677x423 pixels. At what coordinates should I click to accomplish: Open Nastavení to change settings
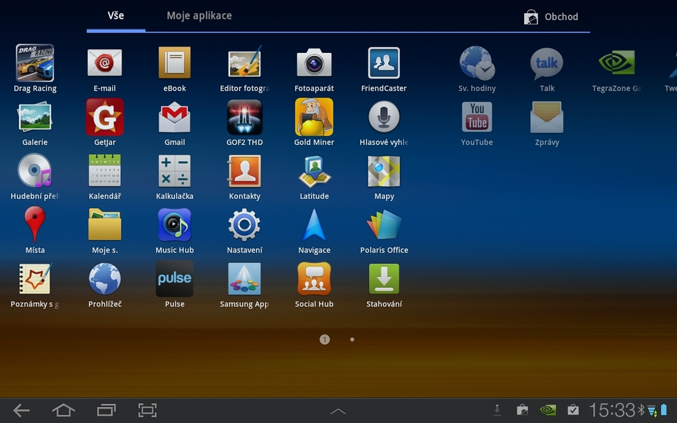click(x=244, y=226)
